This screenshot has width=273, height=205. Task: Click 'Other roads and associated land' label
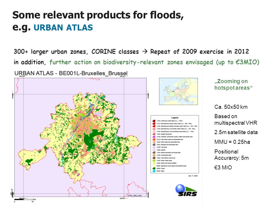pyautogui.click(x=168, y=142)
